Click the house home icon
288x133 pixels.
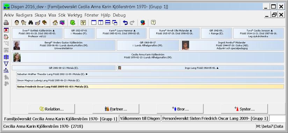tap(55, 23)
